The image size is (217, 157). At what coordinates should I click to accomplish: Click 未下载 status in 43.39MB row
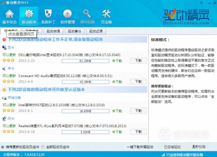pos(117,82)
